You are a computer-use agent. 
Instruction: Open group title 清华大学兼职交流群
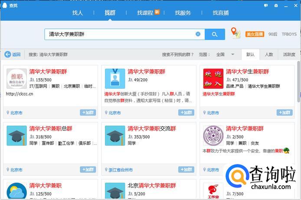click(152, 129)
